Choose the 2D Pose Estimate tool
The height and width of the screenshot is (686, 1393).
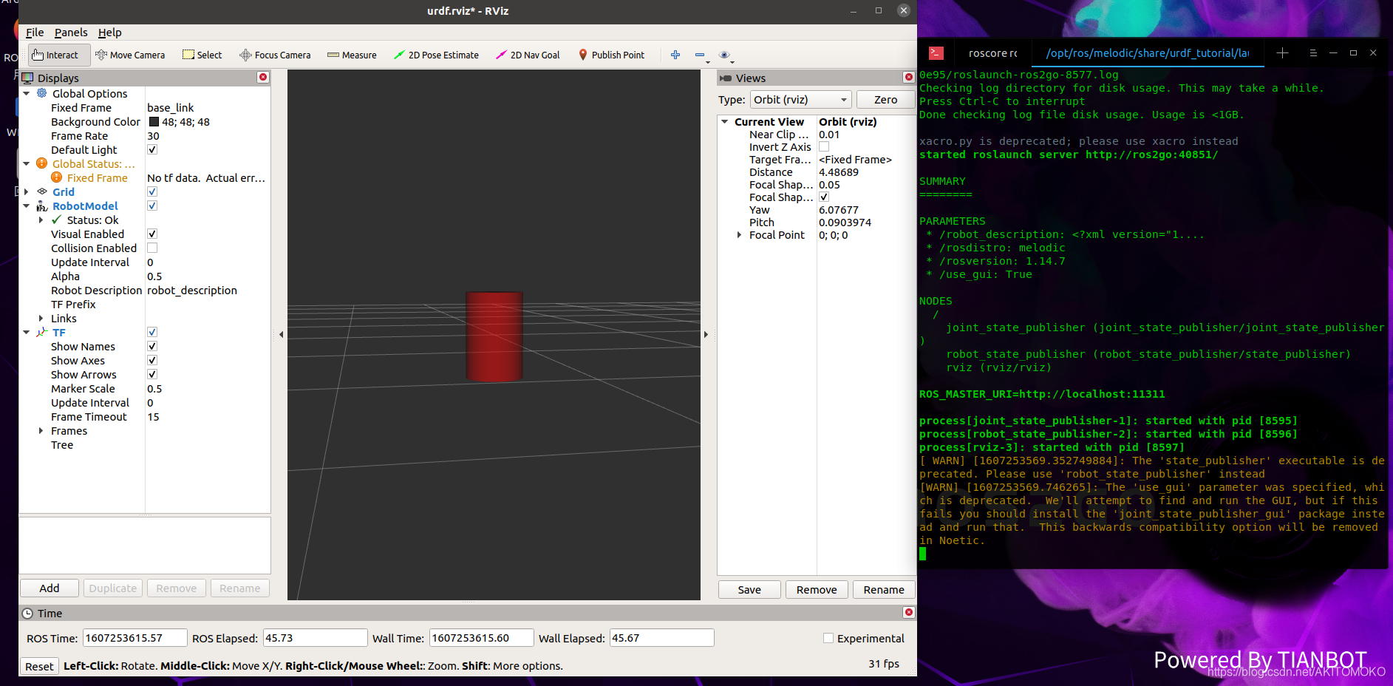tap(436, 55)
